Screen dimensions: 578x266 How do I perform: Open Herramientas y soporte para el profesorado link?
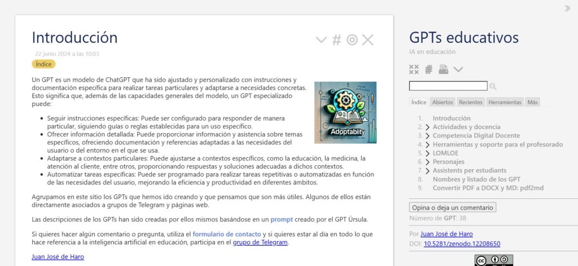[498, 144]
